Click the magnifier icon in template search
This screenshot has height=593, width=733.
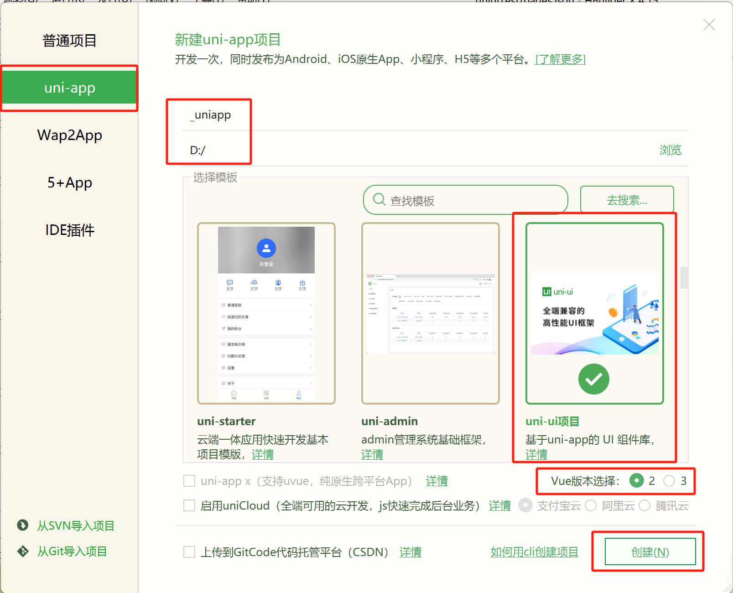coord(379,199)
